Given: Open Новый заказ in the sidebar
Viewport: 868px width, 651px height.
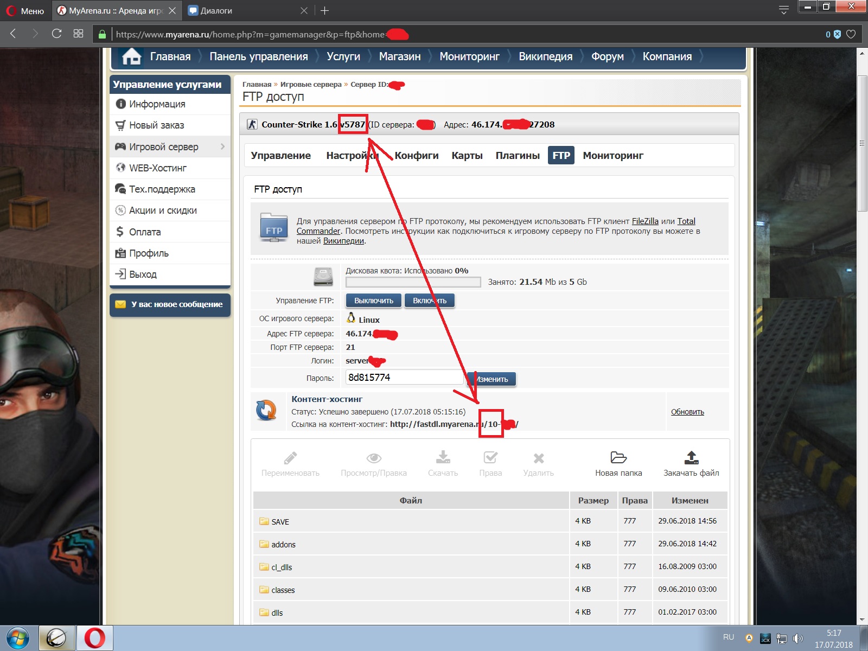Looking at the screenshot, I should click(x=170, y=125).
